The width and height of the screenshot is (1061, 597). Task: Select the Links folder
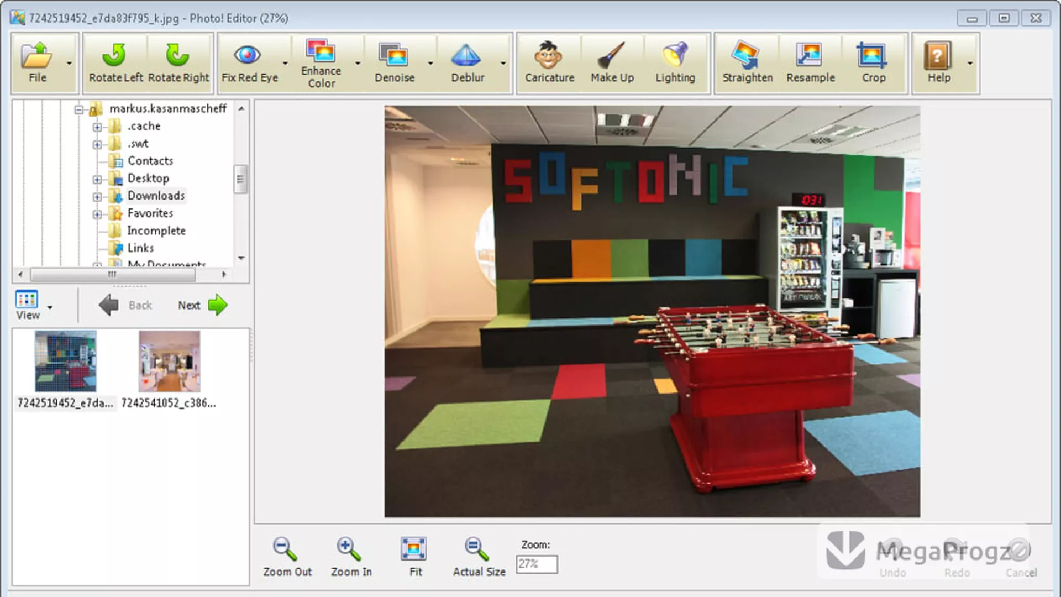tap(140, 248)
